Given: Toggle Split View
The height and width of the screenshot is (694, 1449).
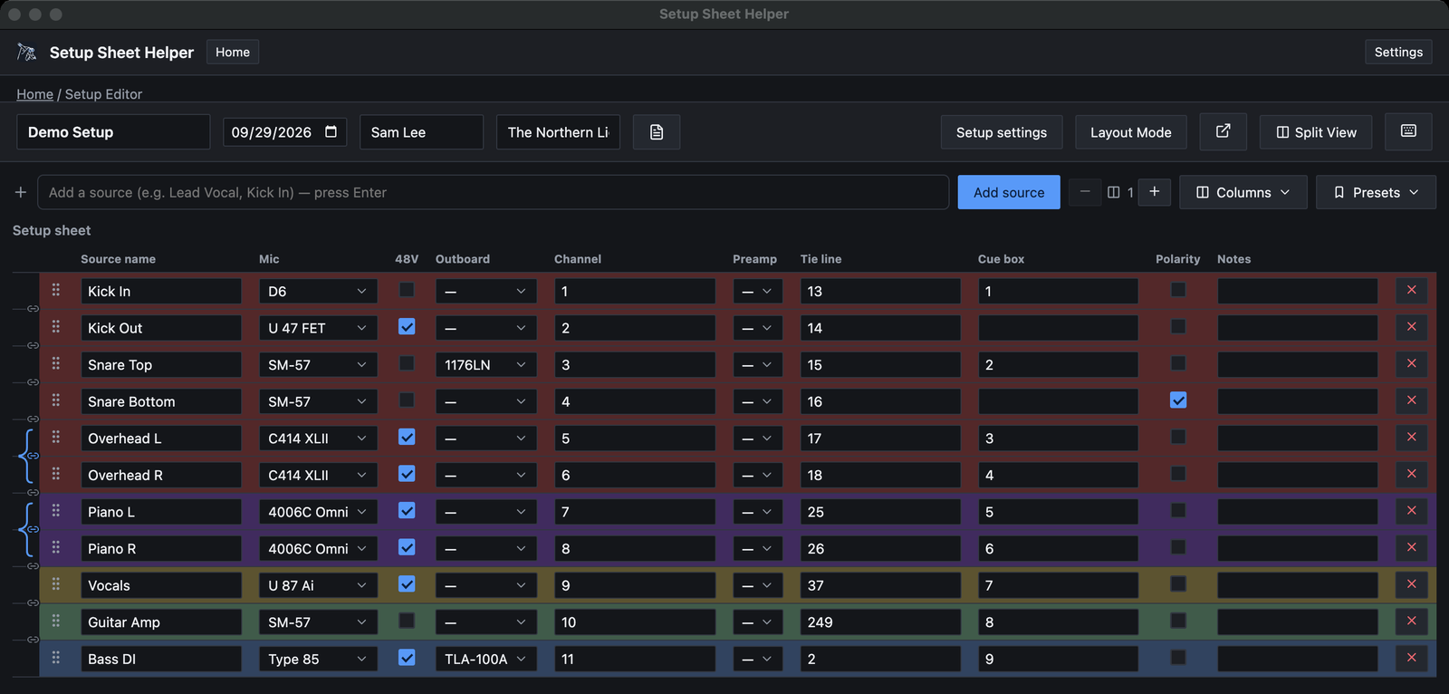Looking at the screenshot, I should click(x=1316, y=132).
